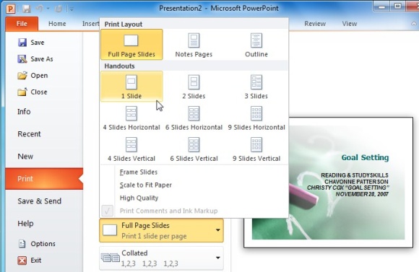This screenshot has height=272, width=419.
Task: Switch to the File tab
Action: coord(22,24)
